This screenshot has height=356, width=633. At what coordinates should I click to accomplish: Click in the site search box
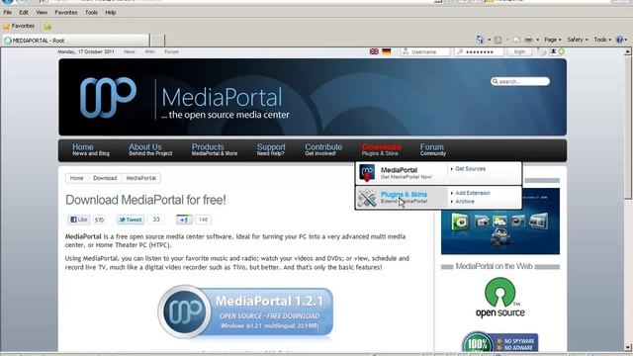520,81
